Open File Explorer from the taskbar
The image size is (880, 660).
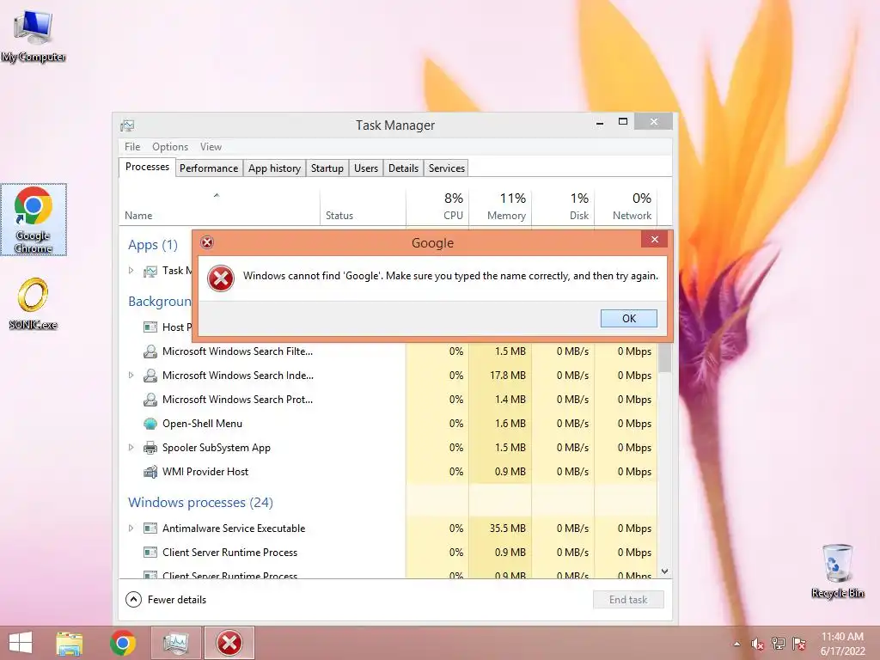click(x=70, y=643)
